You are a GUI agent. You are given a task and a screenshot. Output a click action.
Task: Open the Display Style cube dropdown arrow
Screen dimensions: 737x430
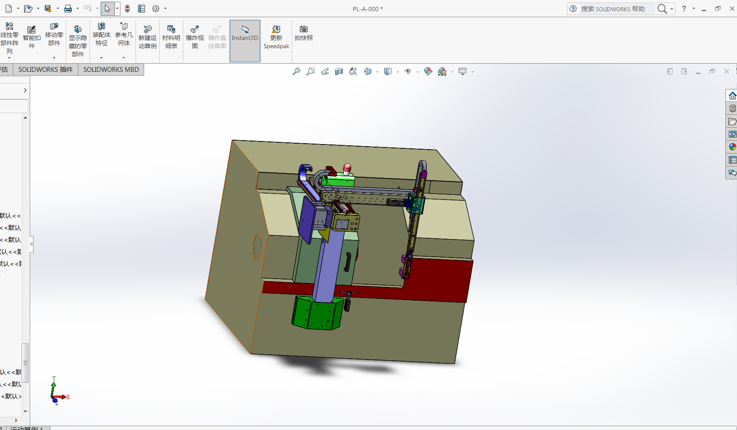coord(398,72)
